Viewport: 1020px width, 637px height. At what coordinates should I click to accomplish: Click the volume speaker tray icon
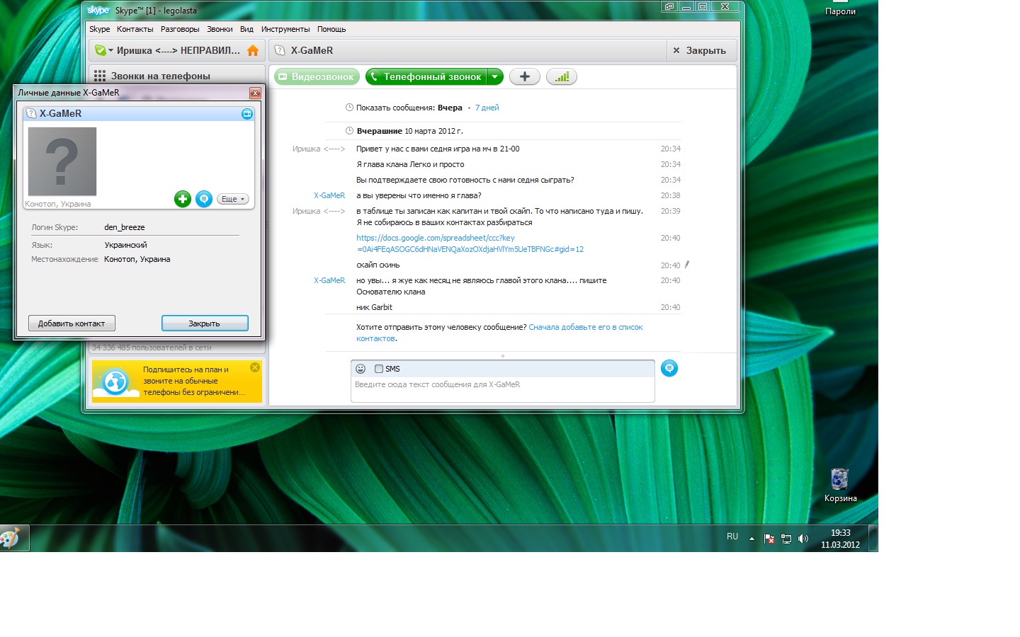coord(803,539)
